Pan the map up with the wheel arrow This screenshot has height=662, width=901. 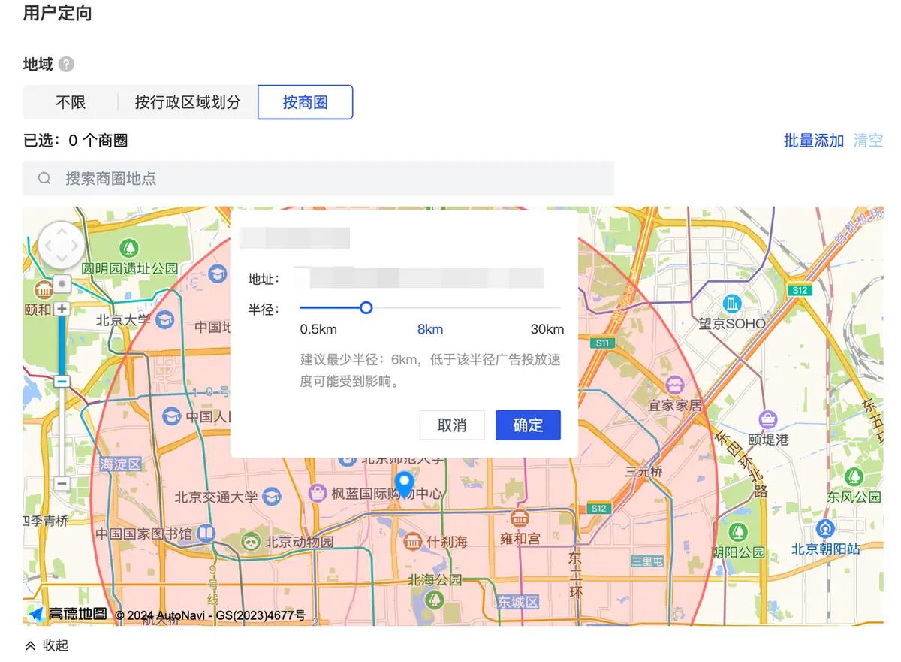[x=62, y=231]
